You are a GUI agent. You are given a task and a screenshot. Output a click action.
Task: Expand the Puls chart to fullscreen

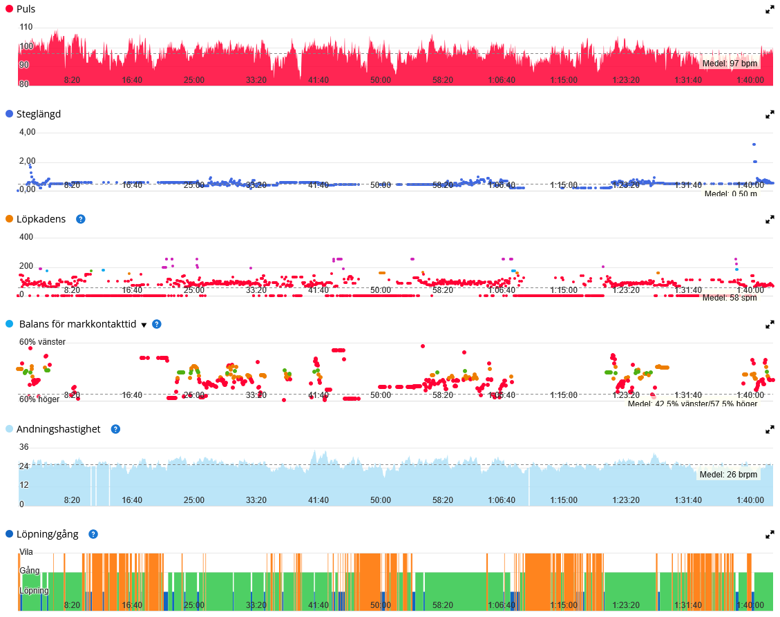pos(770,10)
